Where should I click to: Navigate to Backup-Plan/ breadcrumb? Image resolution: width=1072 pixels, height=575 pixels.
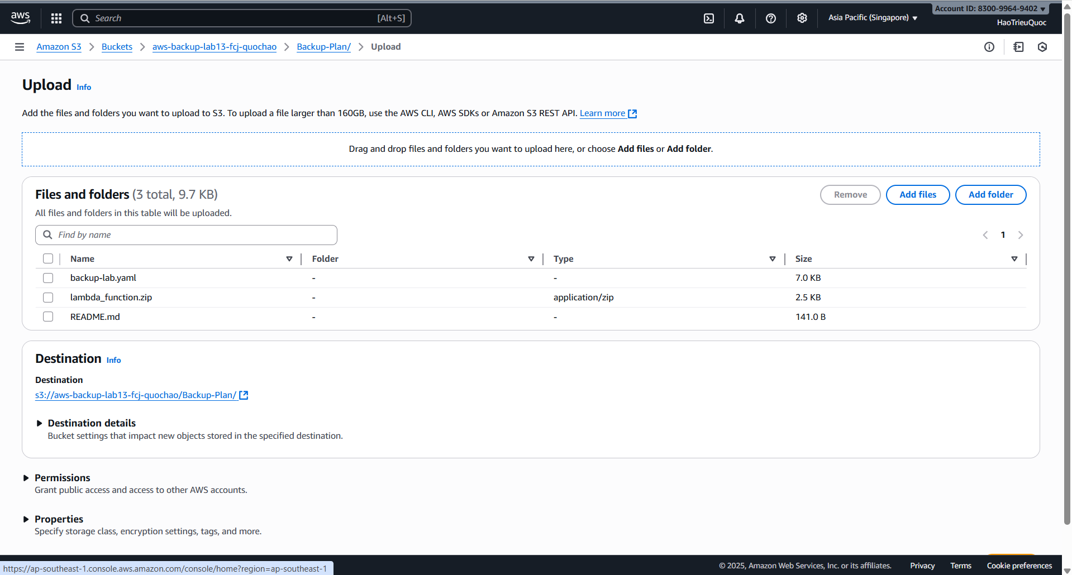click(x=323, y=47)
